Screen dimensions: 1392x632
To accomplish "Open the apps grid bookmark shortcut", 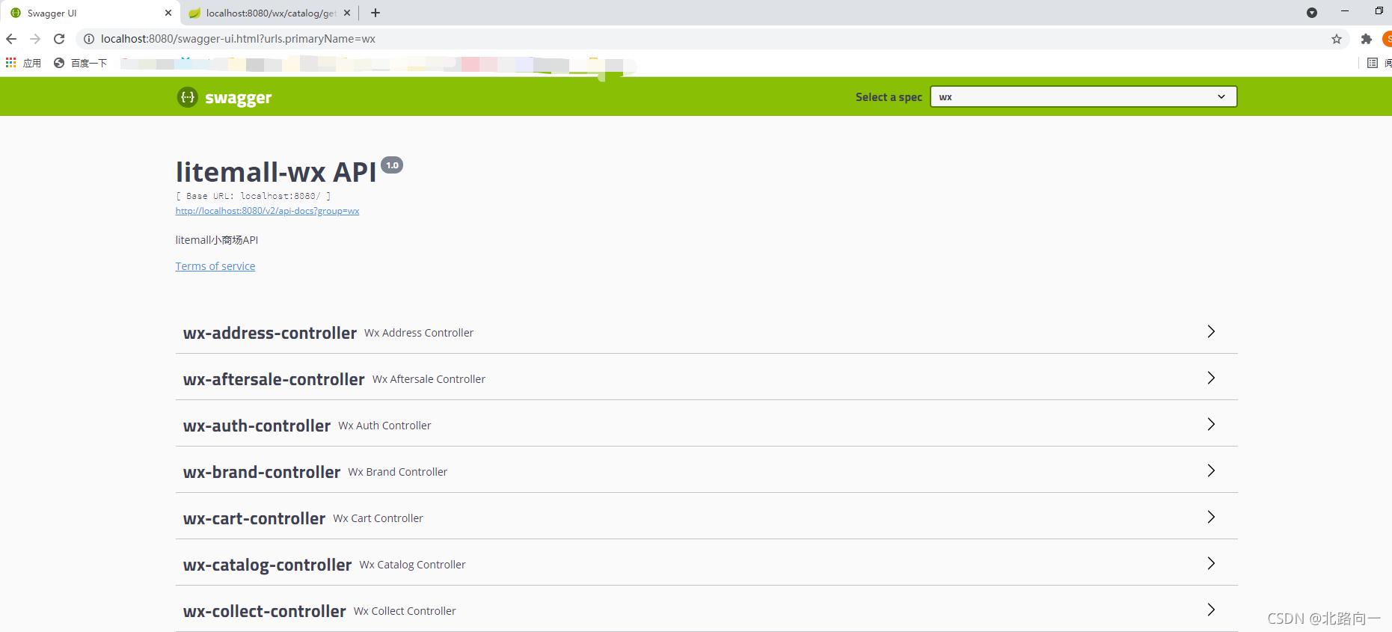I will click(23, 63).
